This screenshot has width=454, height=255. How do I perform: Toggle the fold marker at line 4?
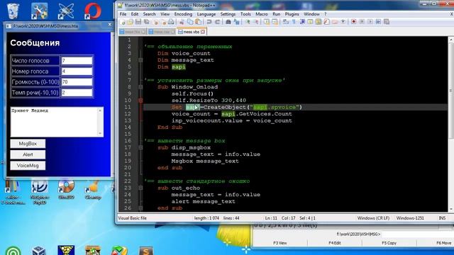click(140, 60)
